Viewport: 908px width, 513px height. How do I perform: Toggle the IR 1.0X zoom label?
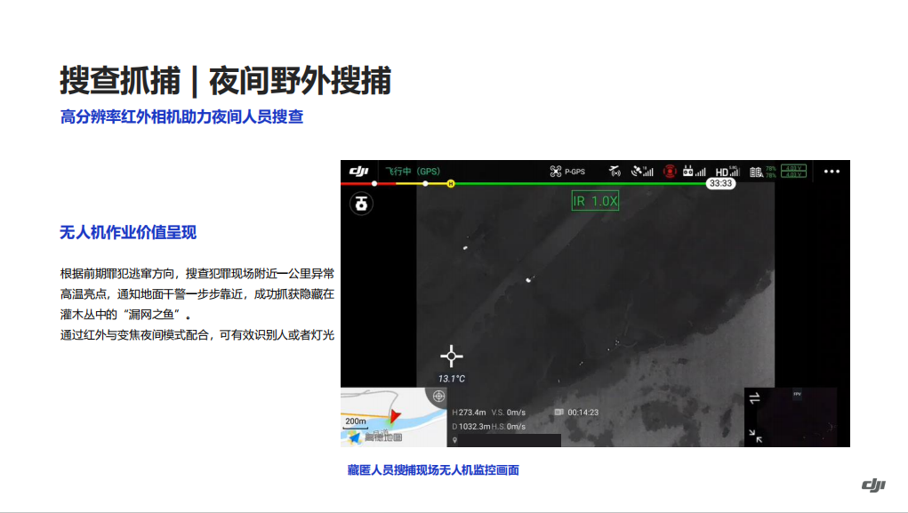(594, 202)
